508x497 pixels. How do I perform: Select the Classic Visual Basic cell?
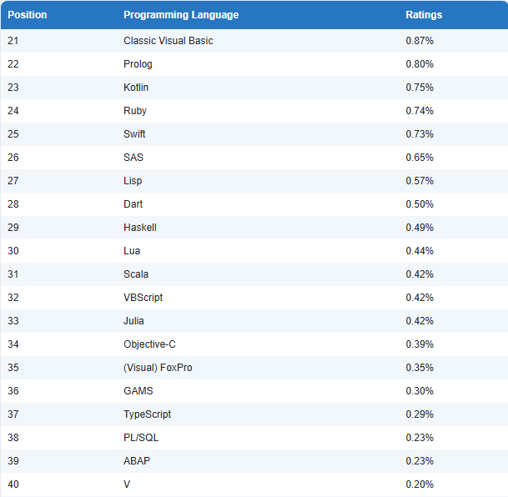pyautogui.click(x=168, y=41)
